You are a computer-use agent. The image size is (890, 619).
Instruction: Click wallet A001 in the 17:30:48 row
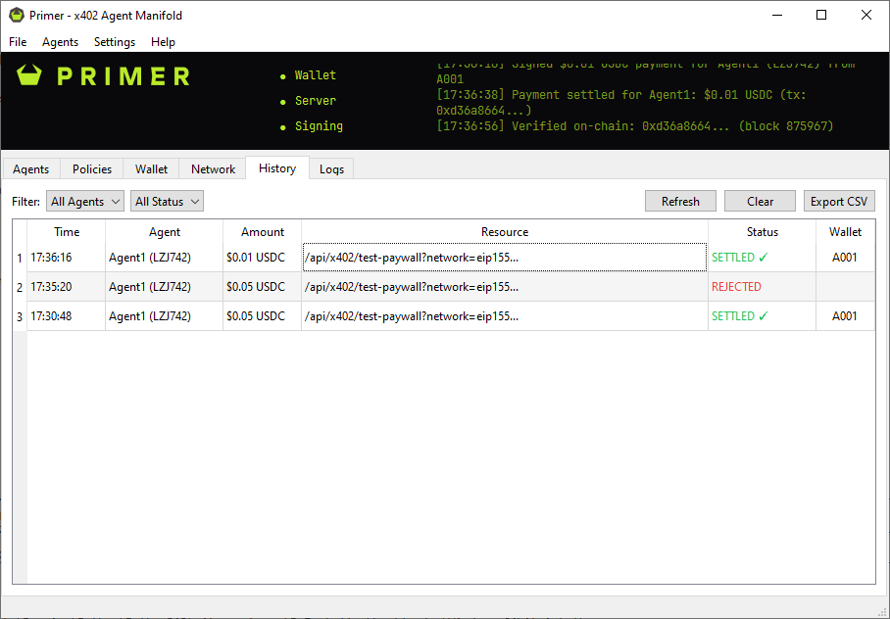click(x=845, y=316)
